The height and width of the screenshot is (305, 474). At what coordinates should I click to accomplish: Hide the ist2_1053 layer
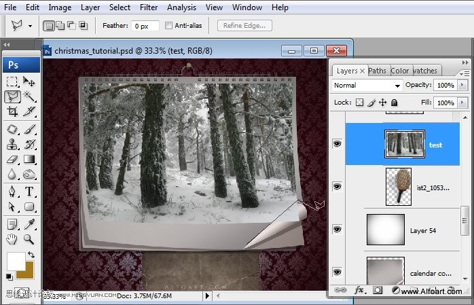pyautogui.click(x=338, y=186)
